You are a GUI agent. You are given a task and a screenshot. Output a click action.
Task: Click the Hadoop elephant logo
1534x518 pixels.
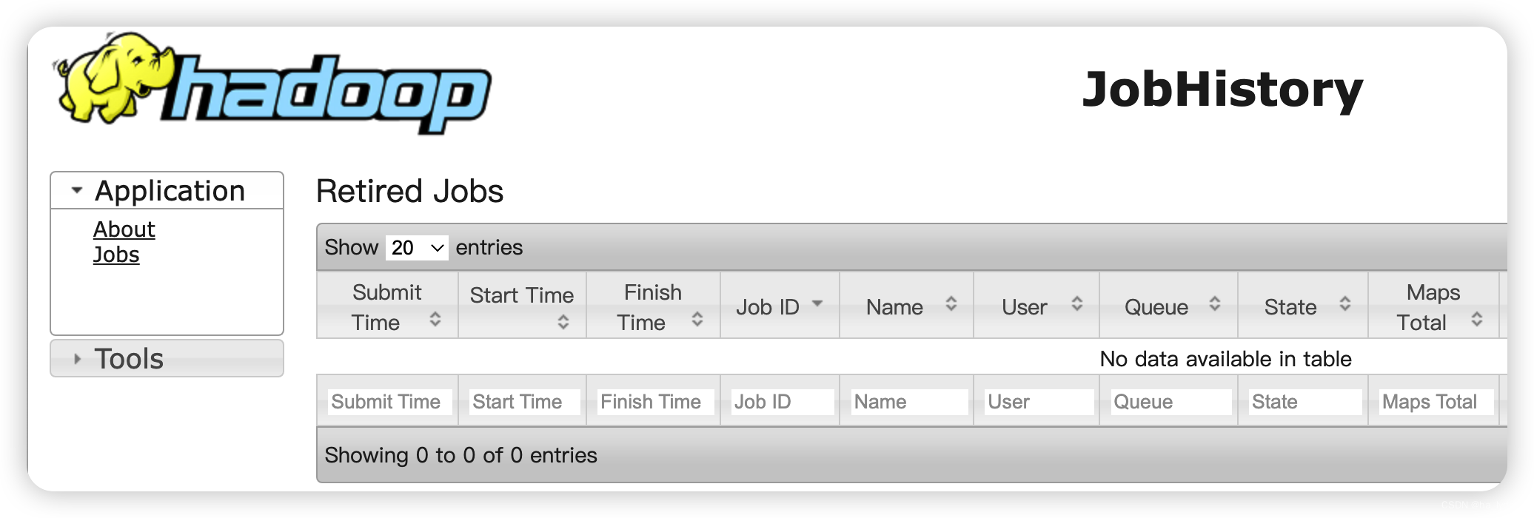point(272,84)
